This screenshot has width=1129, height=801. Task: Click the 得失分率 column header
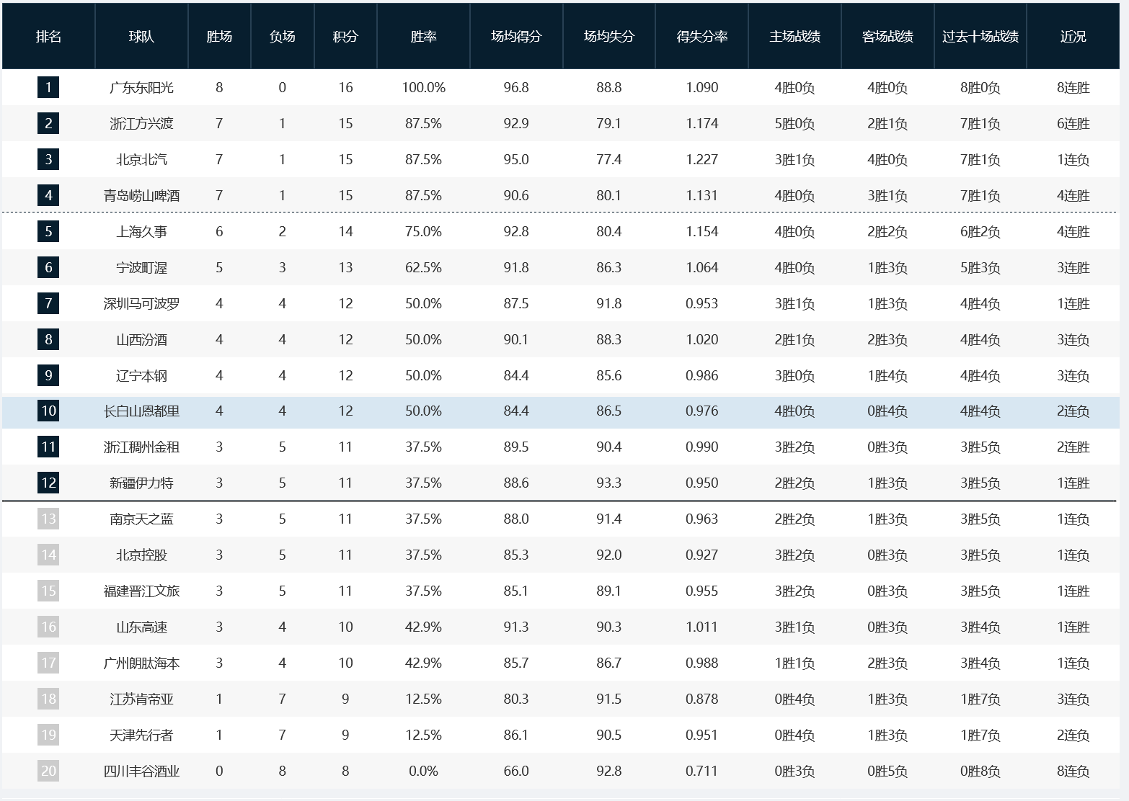[x=701, y=37]
